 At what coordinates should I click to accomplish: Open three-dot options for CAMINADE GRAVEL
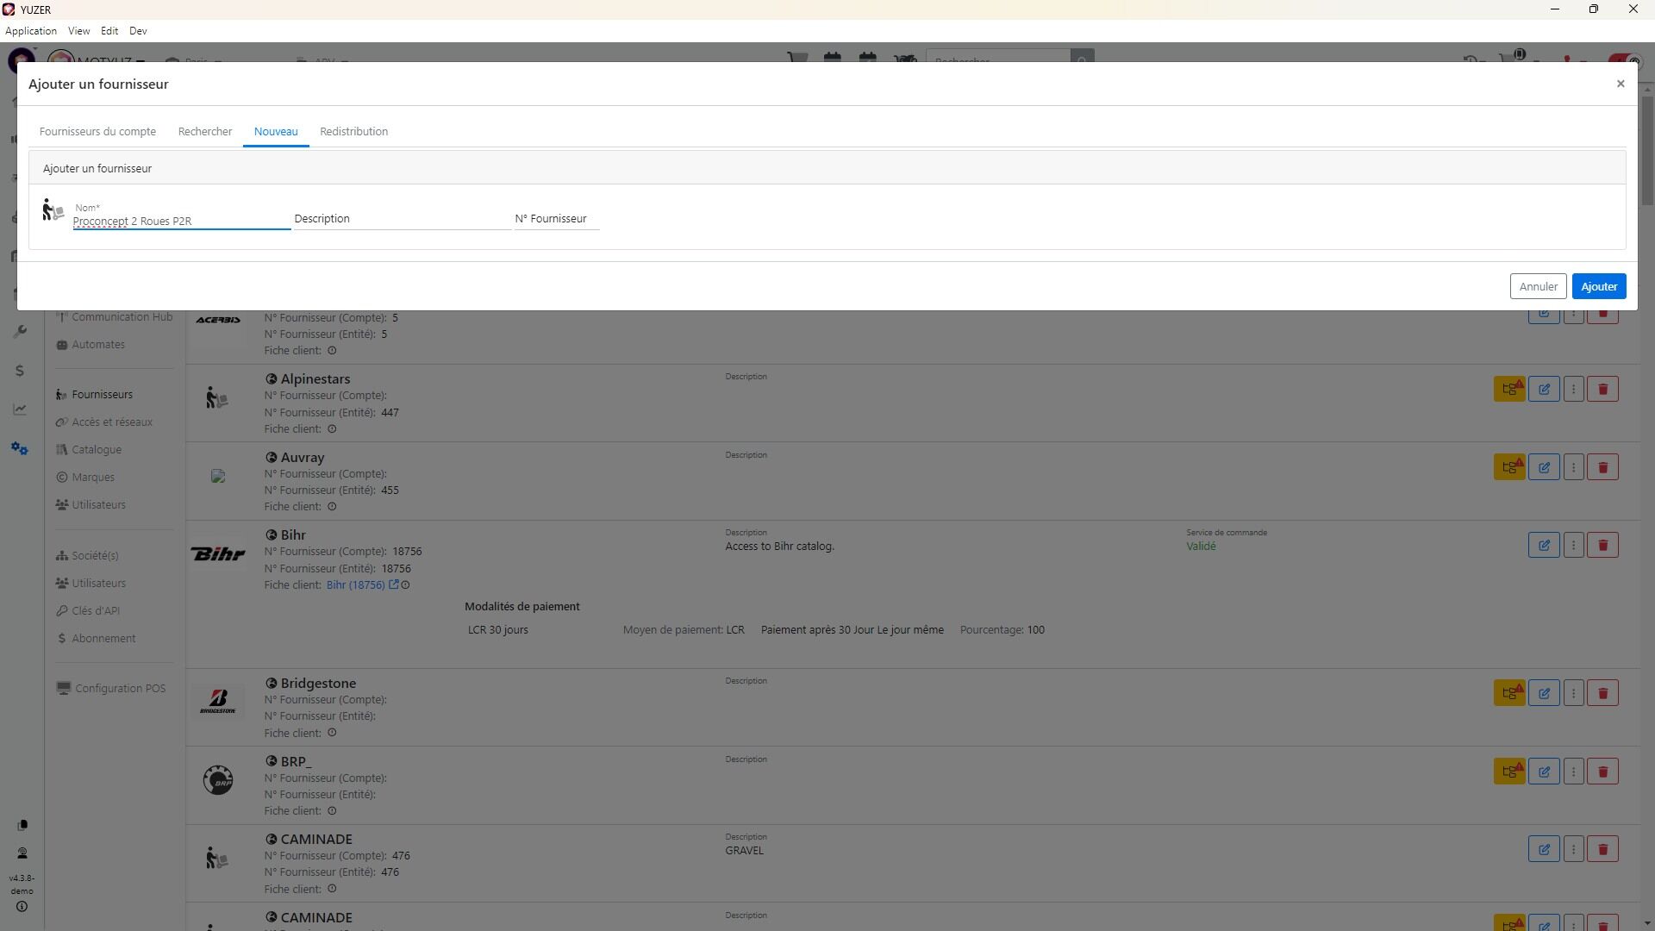[1573, 849]
